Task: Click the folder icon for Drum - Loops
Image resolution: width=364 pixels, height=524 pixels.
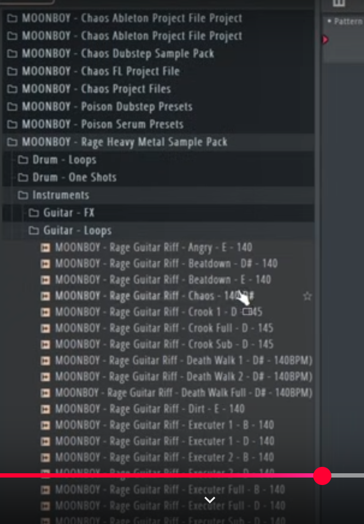Action: 23,160
